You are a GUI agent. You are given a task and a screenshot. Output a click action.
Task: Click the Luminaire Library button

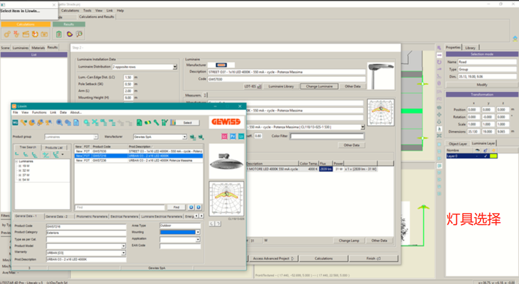coord(281,86)
